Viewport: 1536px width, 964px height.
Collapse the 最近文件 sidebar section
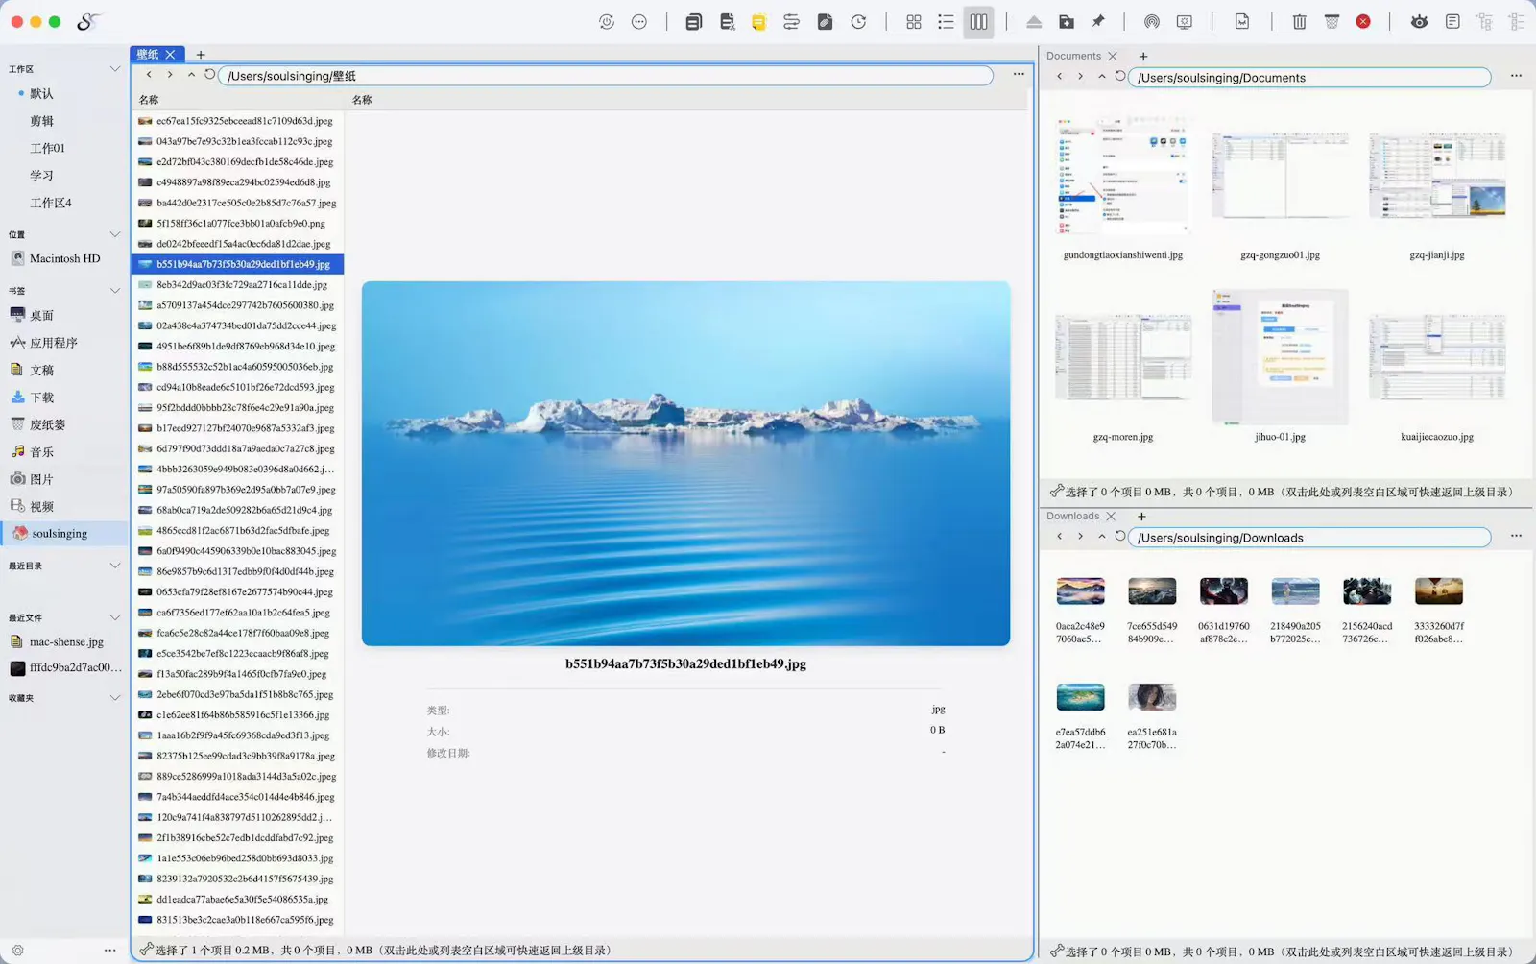(x=115, y=617)
